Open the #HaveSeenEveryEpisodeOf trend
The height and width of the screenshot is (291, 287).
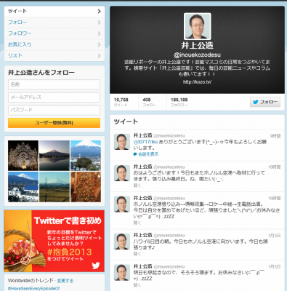[33, 288]
